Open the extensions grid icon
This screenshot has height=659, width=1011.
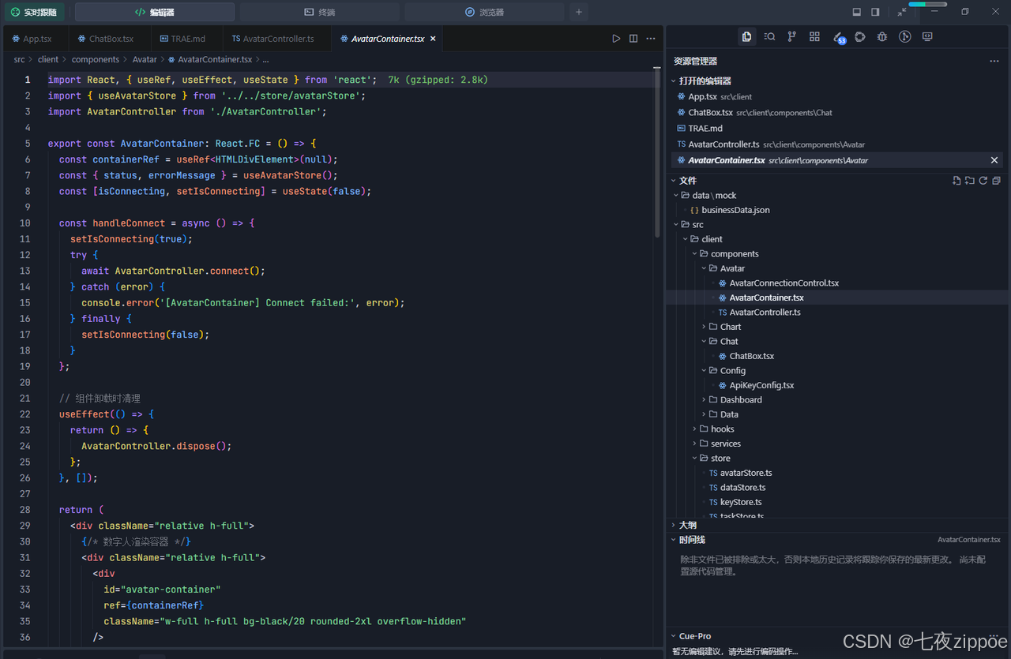point(814,36)
